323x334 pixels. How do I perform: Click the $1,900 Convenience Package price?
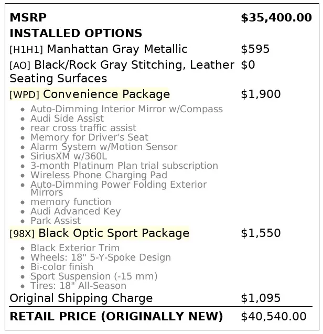(261, 94)
